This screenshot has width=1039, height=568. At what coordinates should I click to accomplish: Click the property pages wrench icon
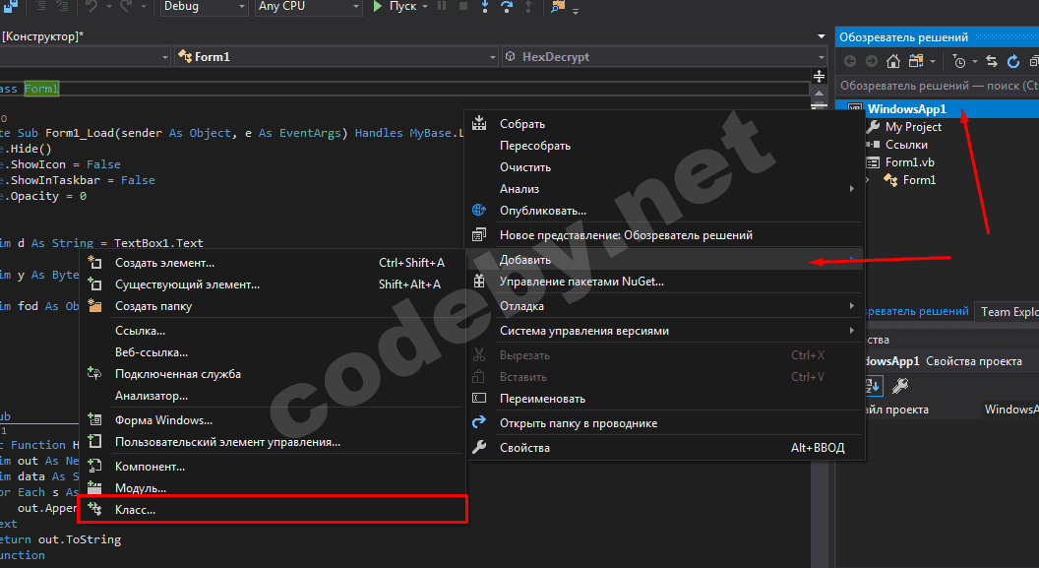tap(899, 385)
